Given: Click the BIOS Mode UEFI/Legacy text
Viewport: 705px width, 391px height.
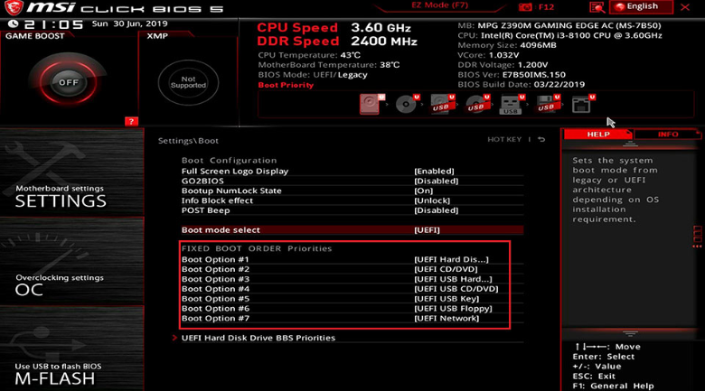Looking at the screenshot, I should click(x=313, y=75).
